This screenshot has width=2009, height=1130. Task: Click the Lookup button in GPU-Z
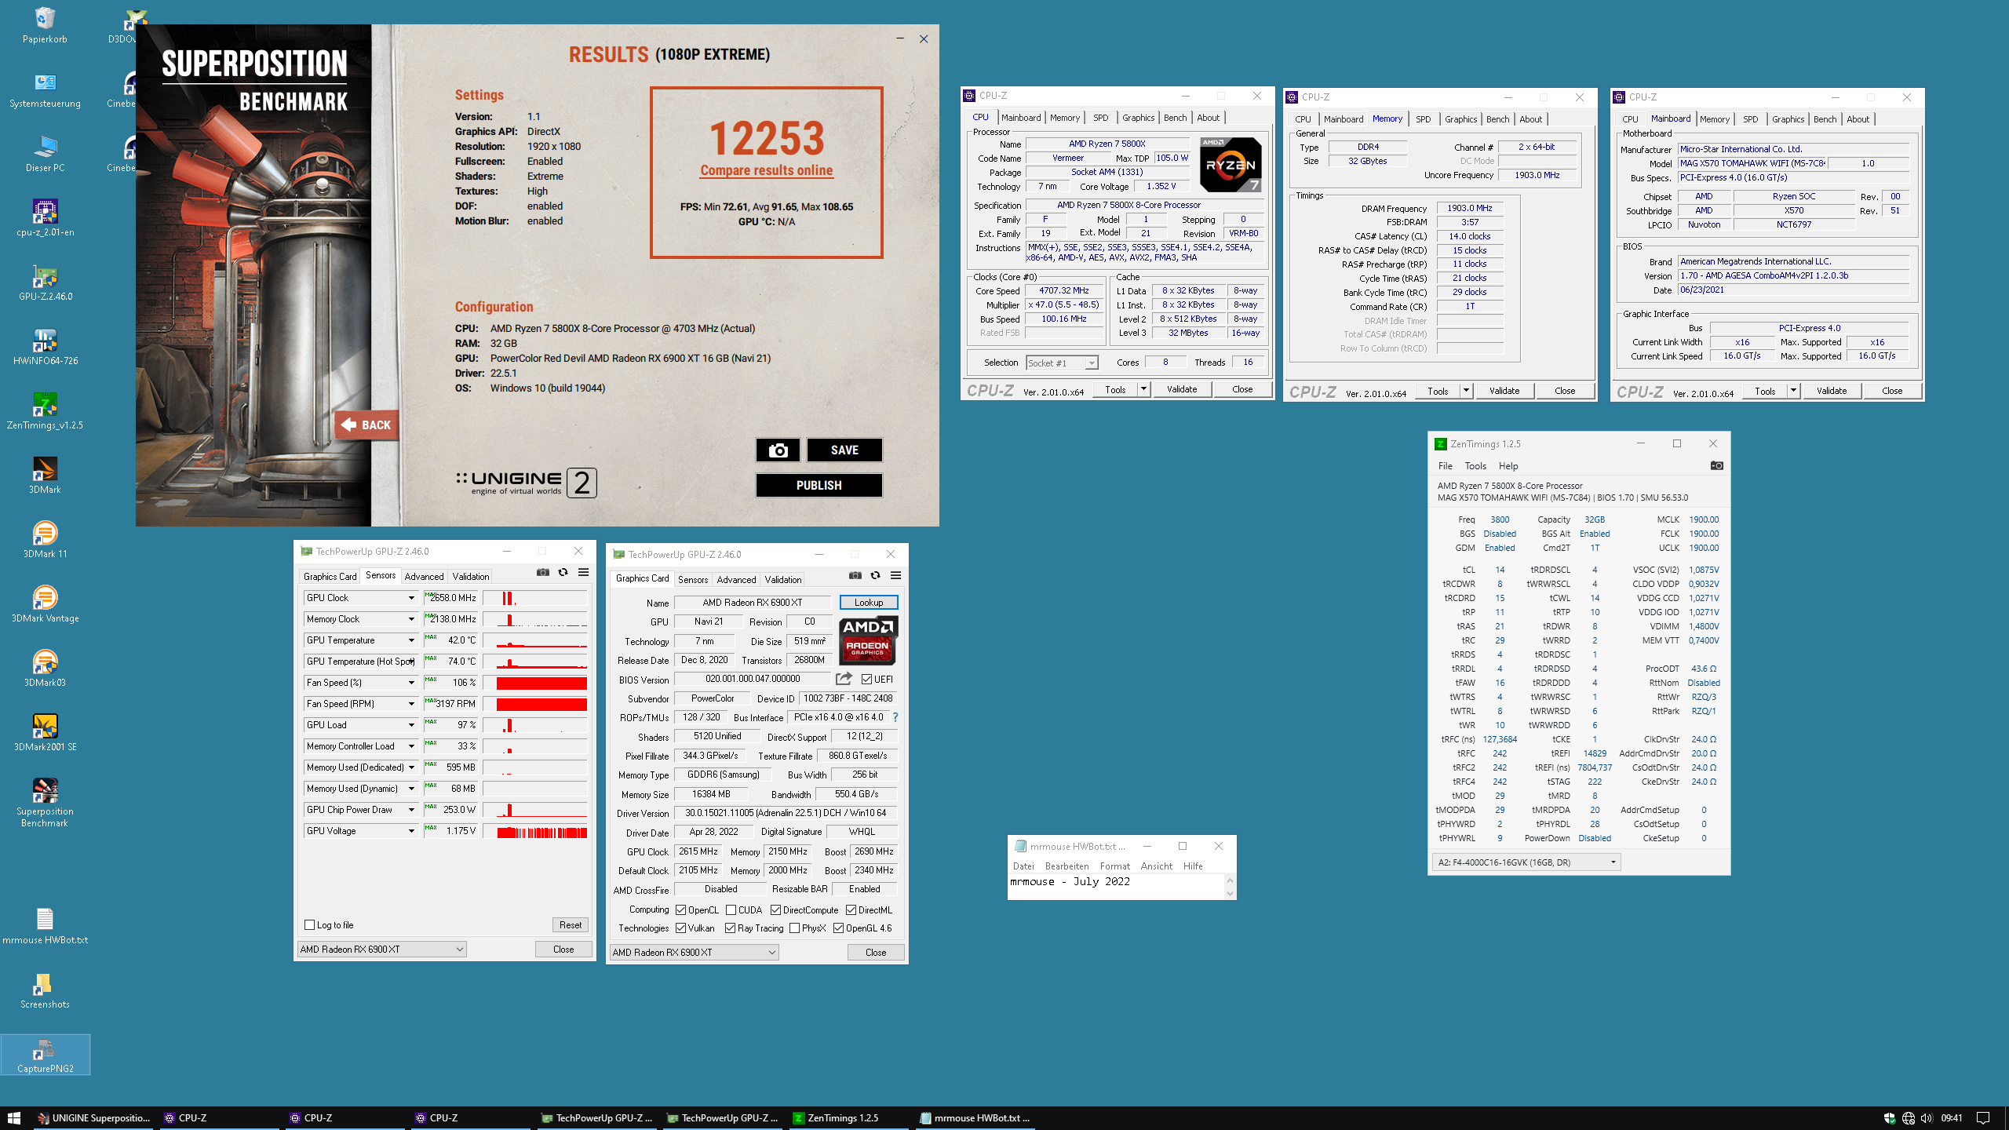pos(868,602)
